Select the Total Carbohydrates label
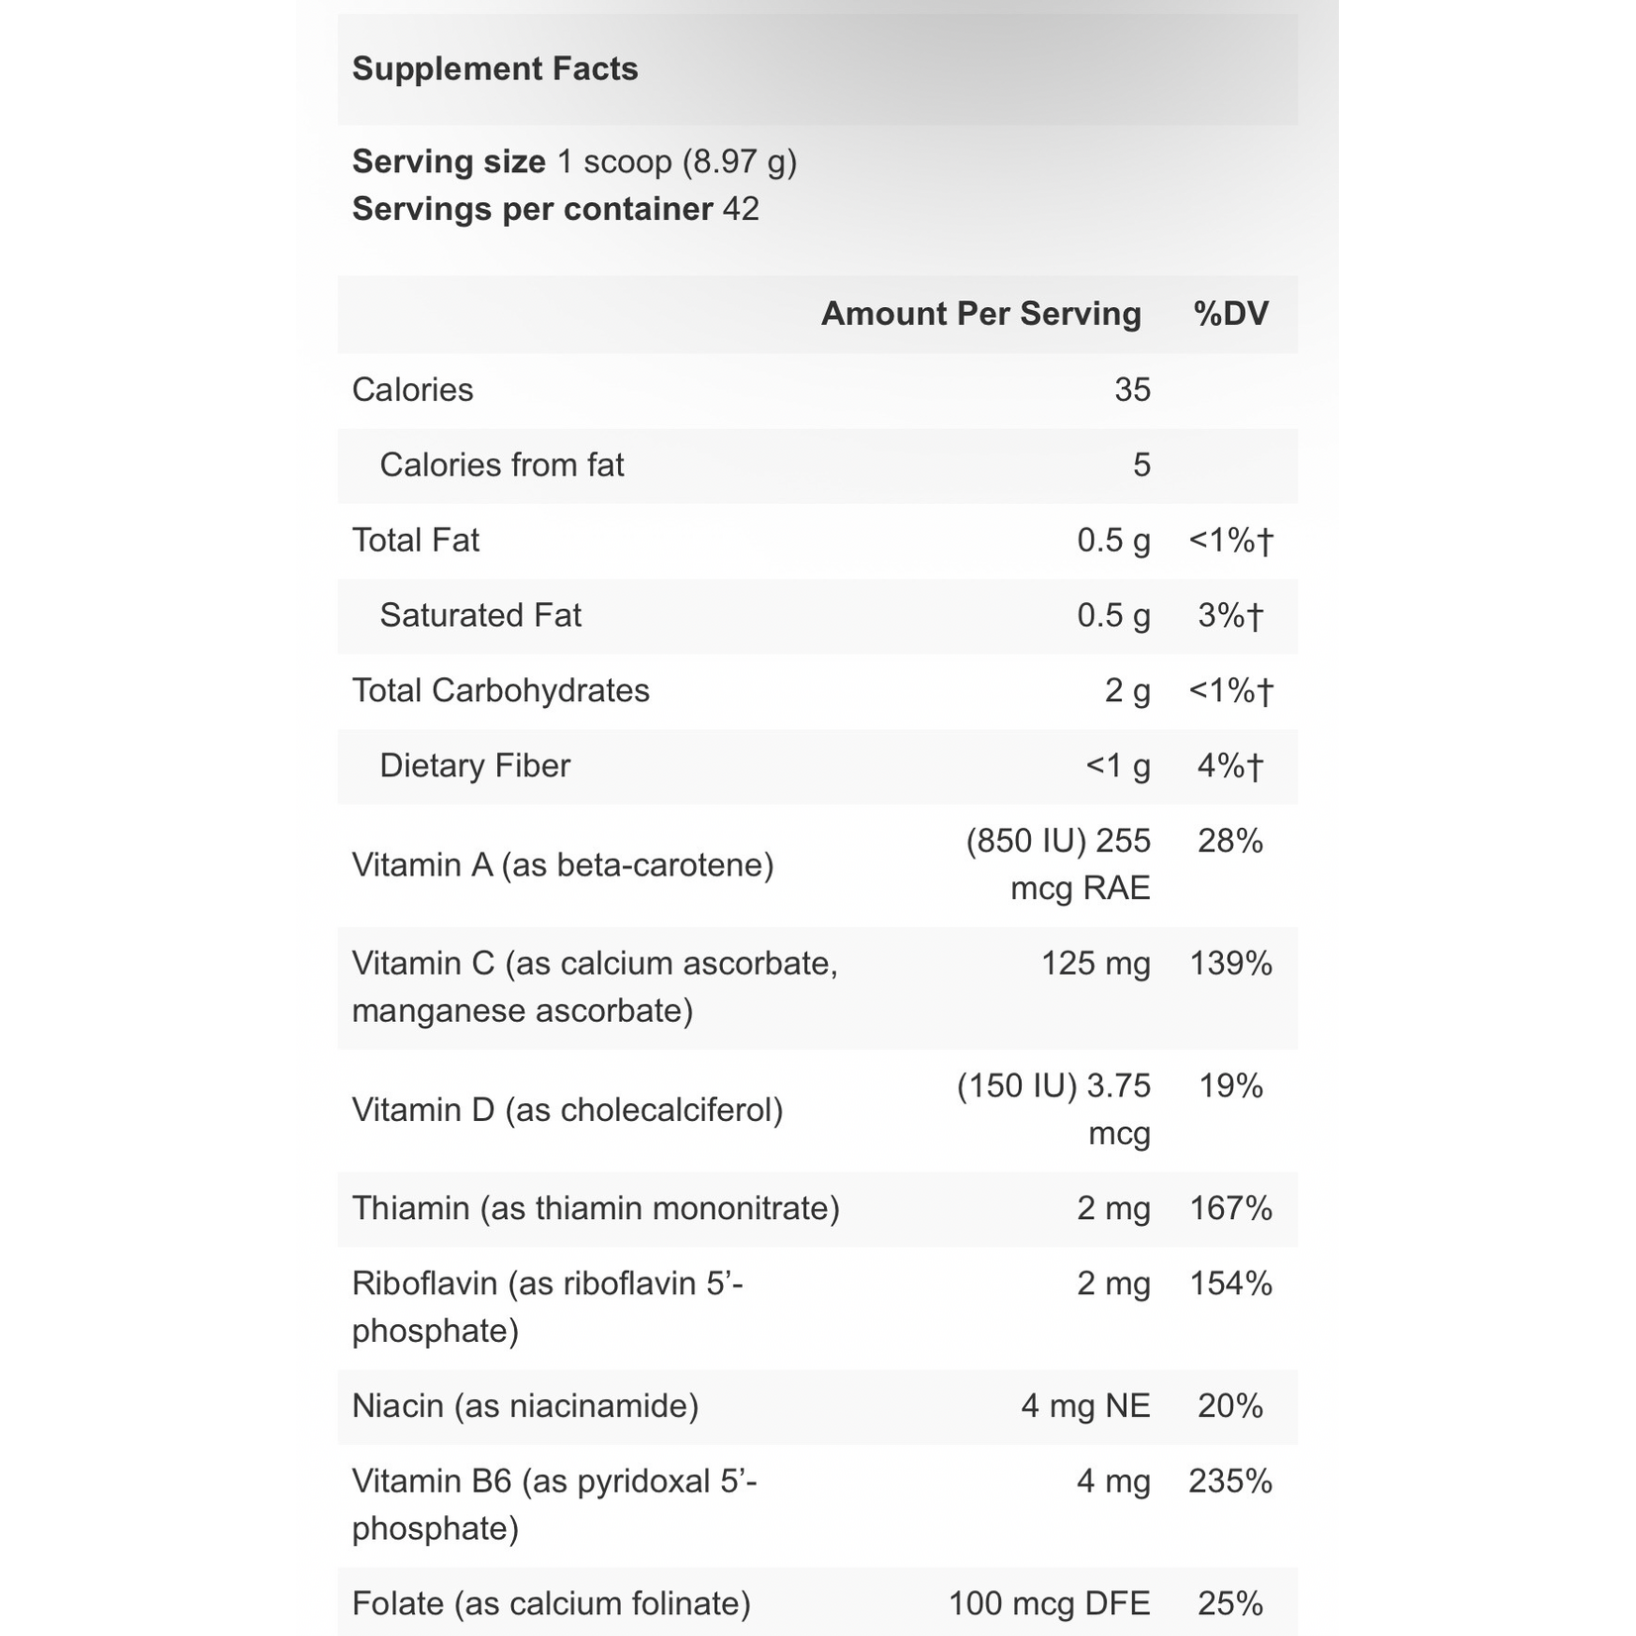 coord(501,691)
